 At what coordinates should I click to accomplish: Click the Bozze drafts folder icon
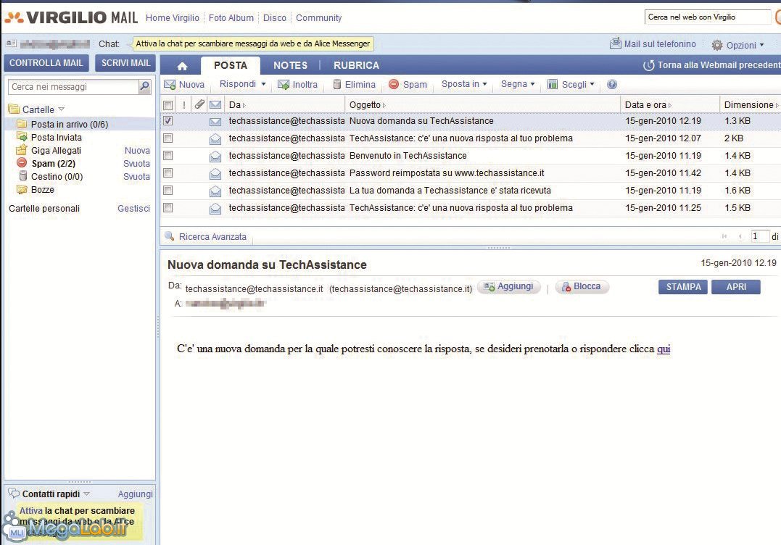tap(22, 189)
